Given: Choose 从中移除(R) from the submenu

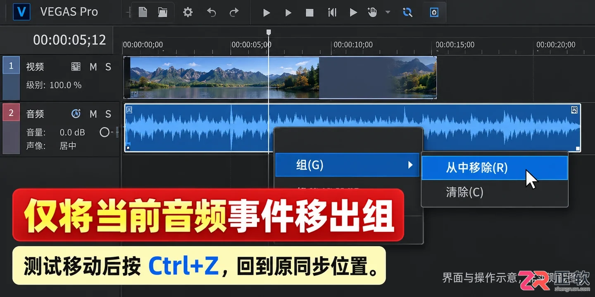Looking at the screenshot, I should [x=495, y=168].
